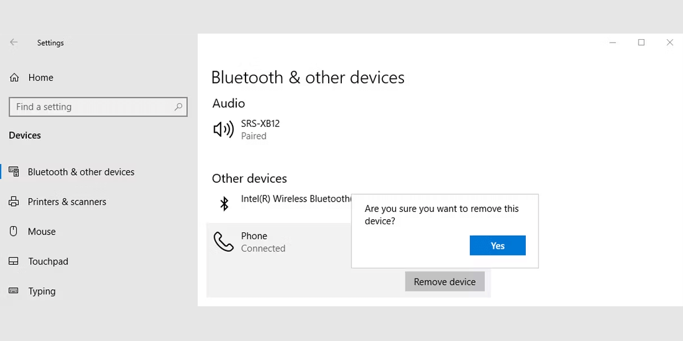
Task: Click the Typing keyboard icon
Action: 14,290
